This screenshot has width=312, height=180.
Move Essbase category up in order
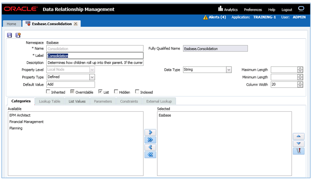point(298,136)
